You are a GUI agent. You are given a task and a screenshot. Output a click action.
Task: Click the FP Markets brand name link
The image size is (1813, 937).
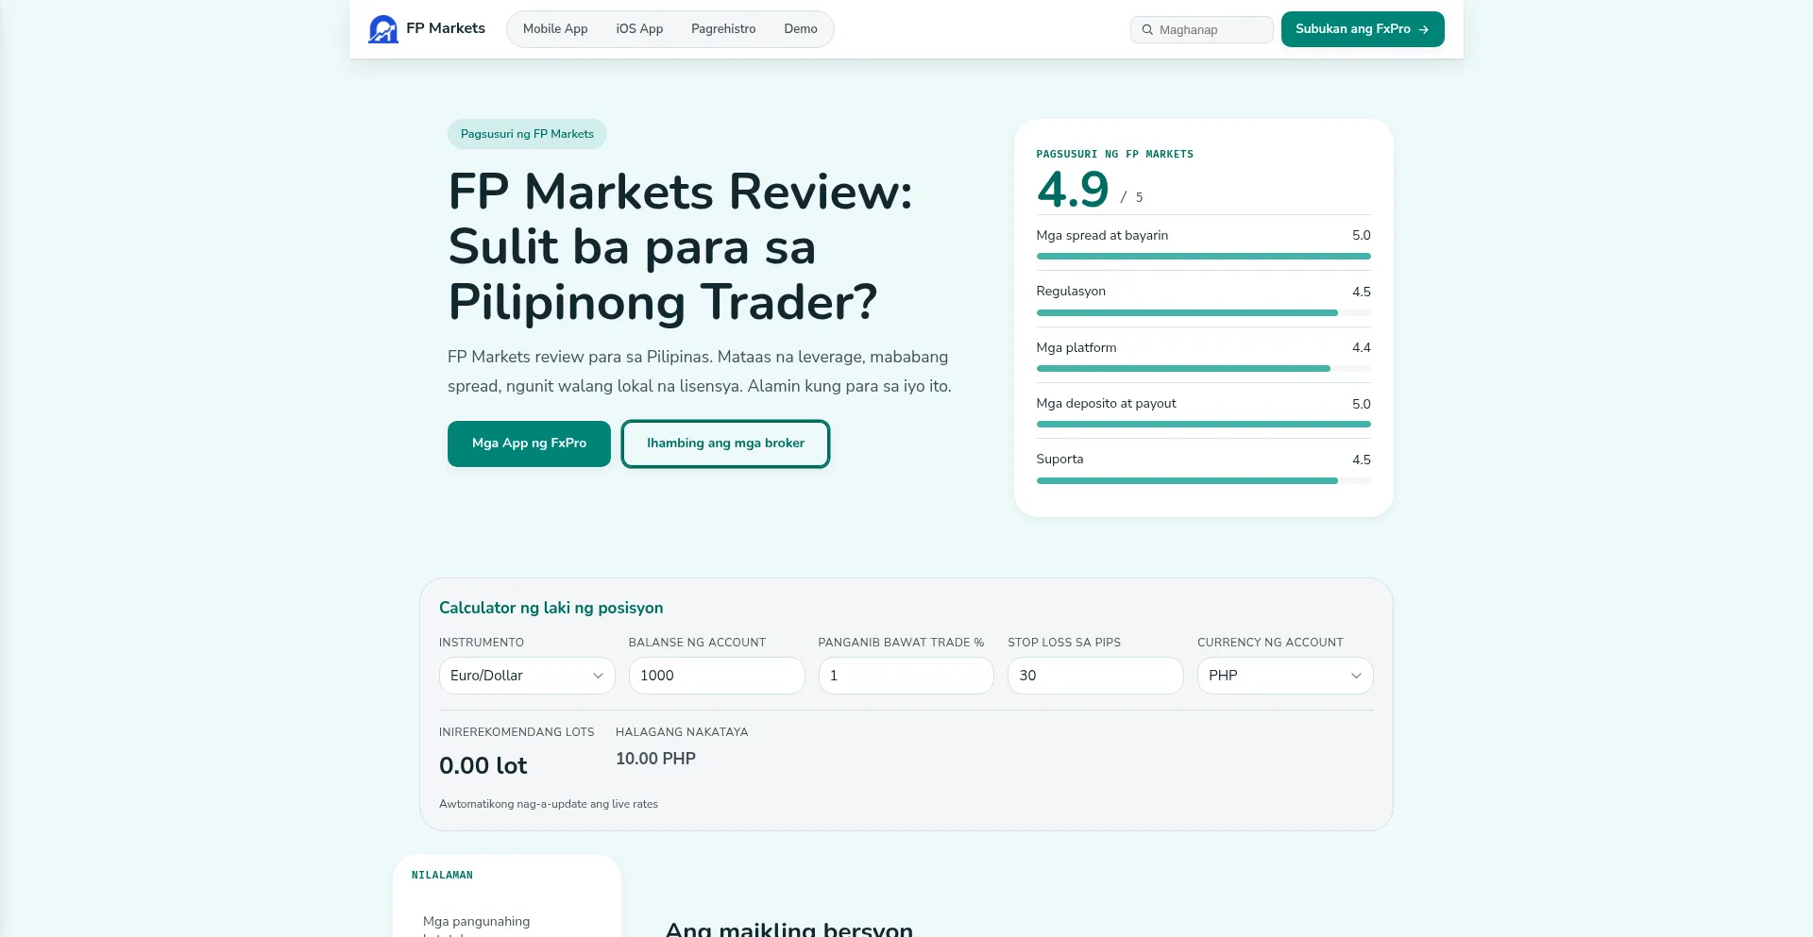[x=446, y=28]
